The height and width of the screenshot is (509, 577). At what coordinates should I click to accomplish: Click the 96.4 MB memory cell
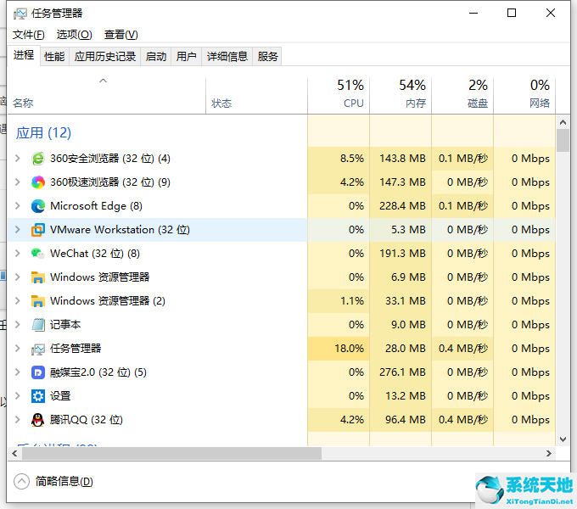click(401, 420)
